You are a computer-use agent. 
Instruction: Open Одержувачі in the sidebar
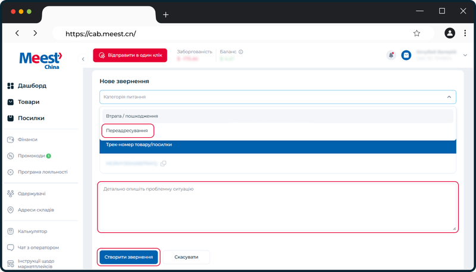[x=32, y=194]
